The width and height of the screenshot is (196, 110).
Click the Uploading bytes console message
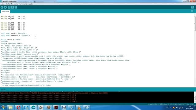click(54, 93)
